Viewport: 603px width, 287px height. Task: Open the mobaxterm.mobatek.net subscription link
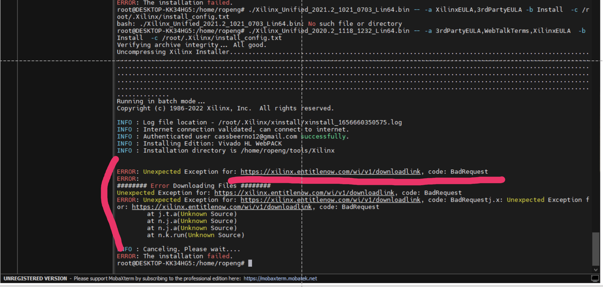[x=280, y=278]
